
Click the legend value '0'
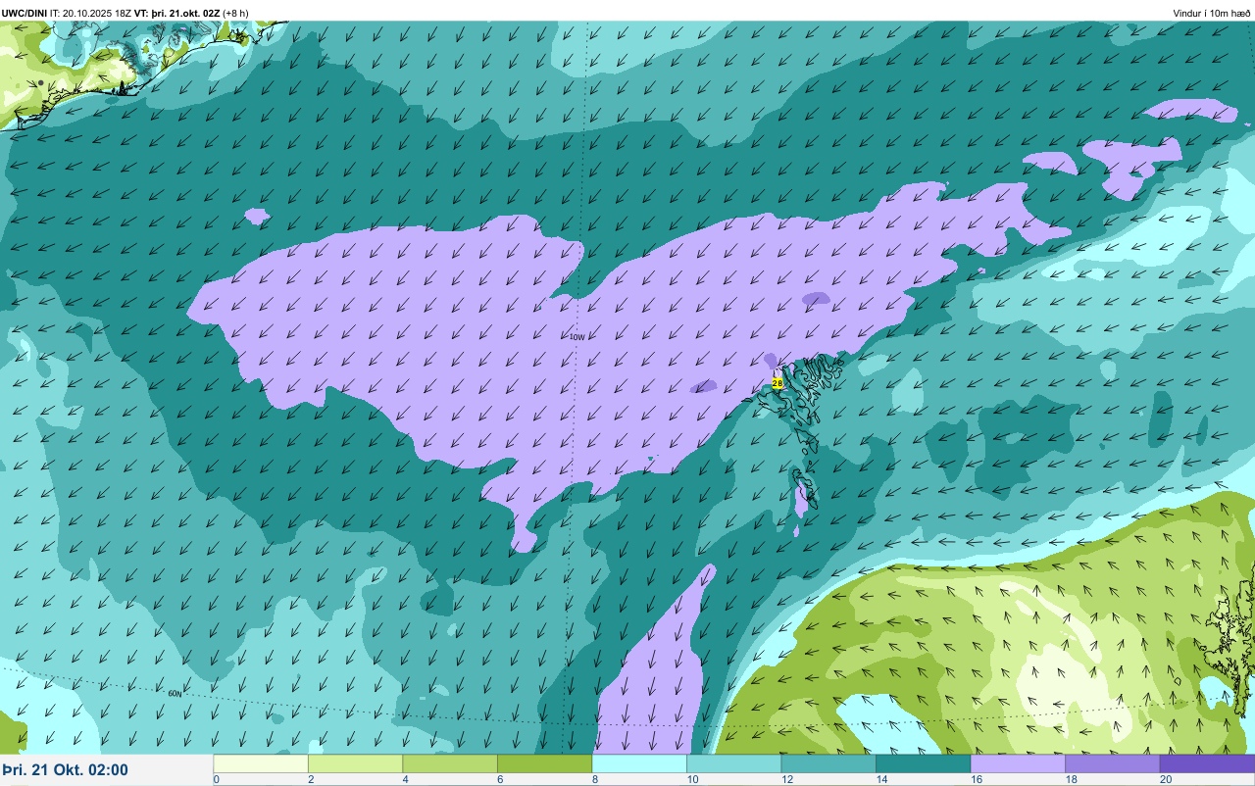click(216, 779)
